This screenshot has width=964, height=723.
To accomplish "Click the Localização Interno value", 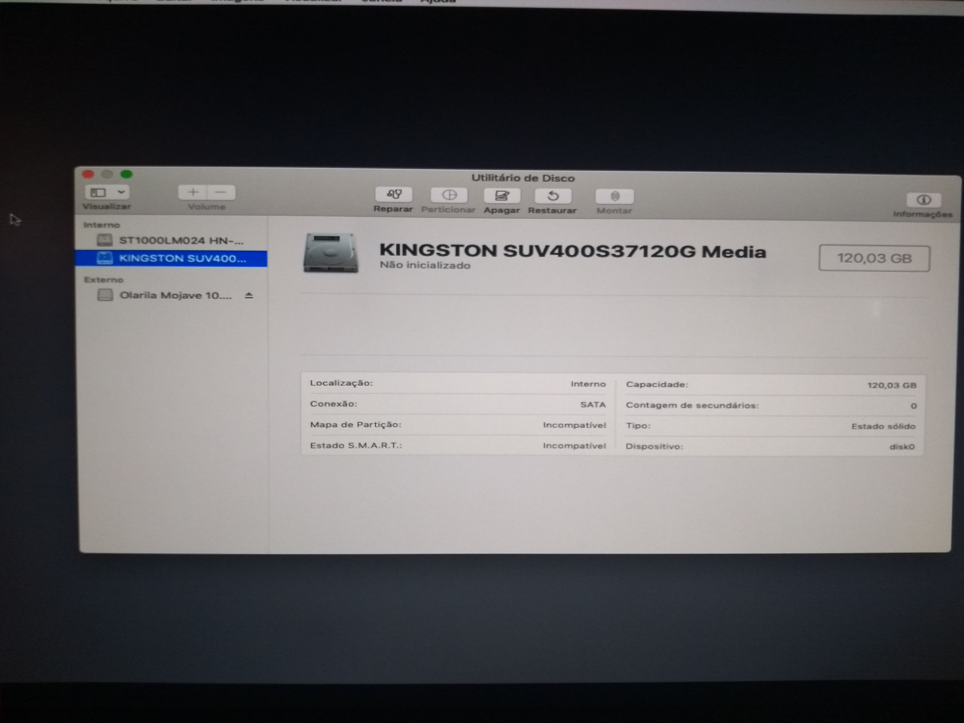I will click(x=588, y=384).
